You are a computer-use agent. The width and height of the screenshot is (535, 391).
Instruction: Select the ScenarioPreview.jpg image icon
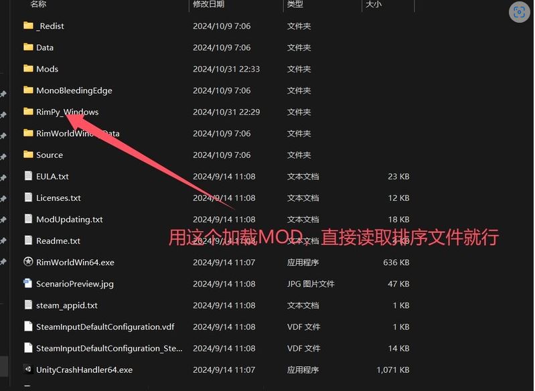click(x=28, y=283)
